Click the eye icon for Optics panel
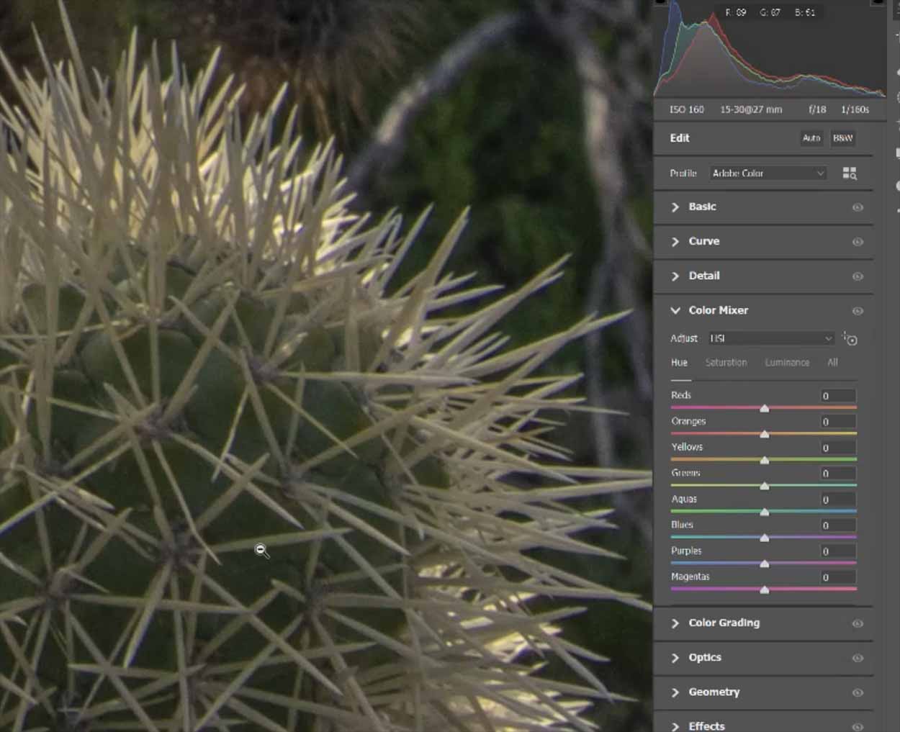The image size is (900, 732). [858, 659]
